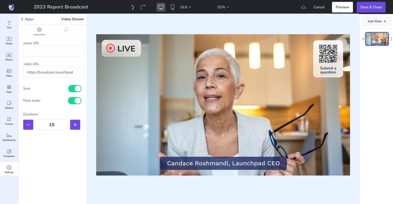Select the QR code Submit a question card
The image size is (393, 204).
click(328, 59)
